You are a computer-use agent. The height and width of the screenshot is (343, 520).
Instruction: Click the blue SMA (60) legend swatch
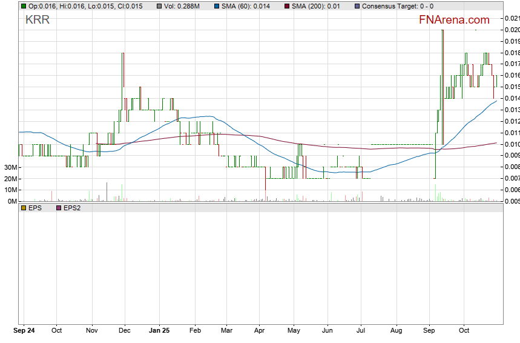[x=218, y=6]
